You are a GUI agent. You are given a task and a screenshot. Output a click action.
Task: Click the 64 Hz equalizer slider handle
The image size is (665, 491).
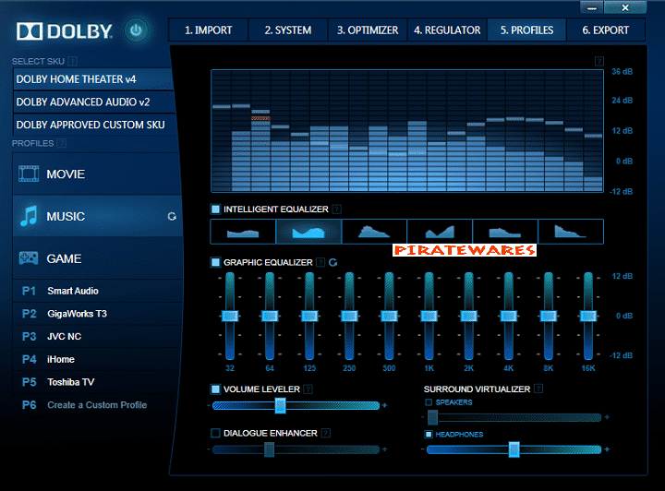[x=270, y=316]
